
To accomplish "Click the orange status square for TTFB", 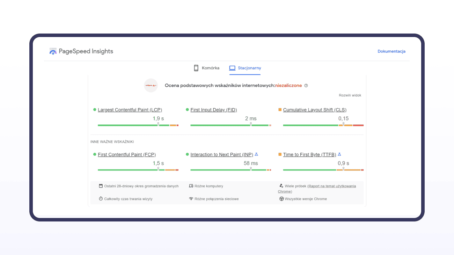I will click(280, 154).
